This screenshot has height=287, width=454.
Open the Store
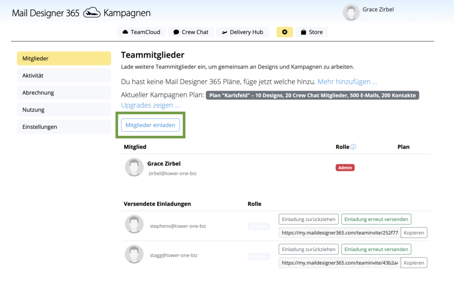[312, 32]
